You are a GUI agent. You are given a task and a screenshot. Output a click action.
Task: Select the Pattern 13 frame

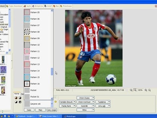37,64
